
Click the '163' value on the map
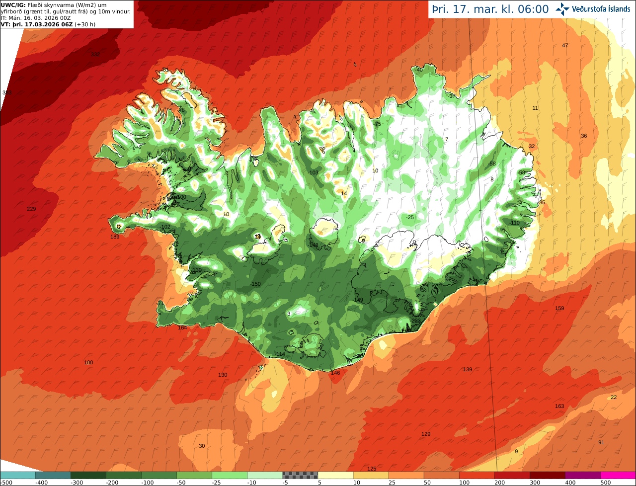tap(559, 406)
